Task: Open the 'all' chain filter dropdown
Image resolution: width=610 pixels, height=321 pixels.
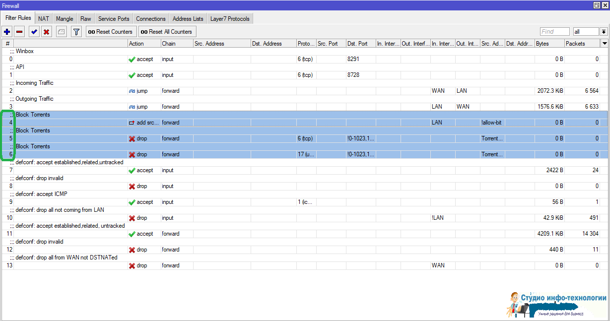Action: click(x=586, y=32)
